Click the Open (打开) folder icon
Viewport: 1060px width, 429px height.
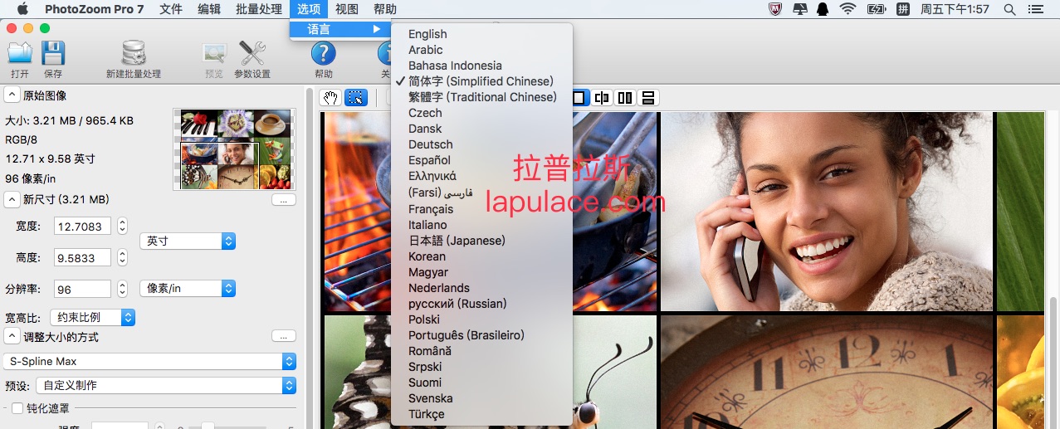tap(20, 54)
